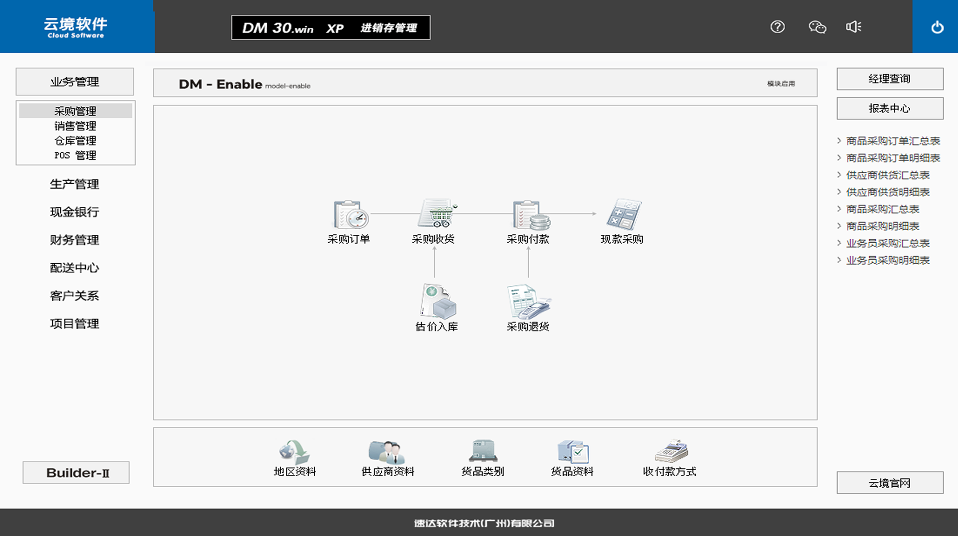Open the 业务员采购明细表 report
The image size is (958, 536).
[x=888, y=260]
